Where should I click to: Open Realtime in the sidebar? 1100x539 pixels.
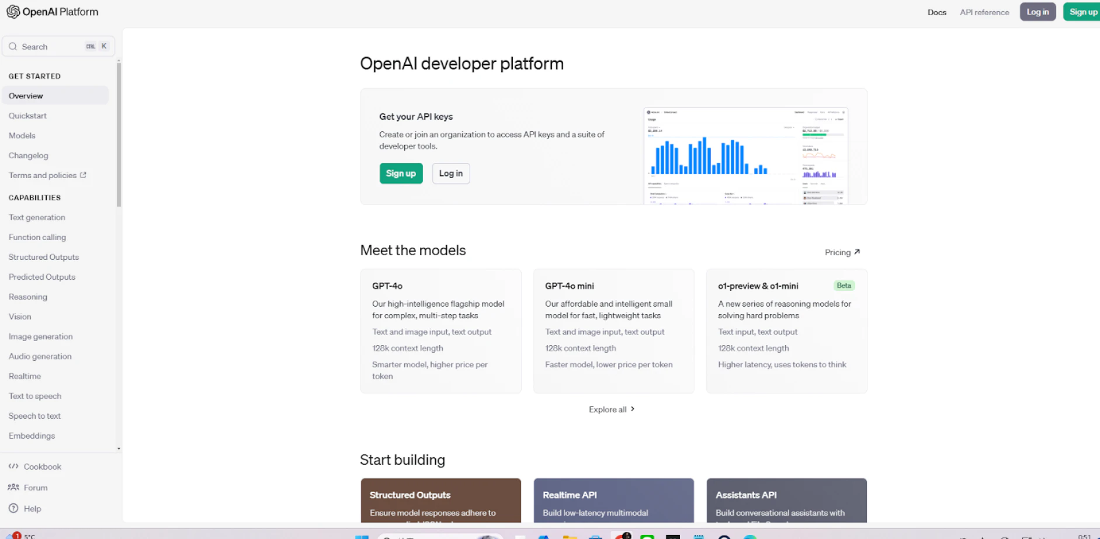click(25, 376)
